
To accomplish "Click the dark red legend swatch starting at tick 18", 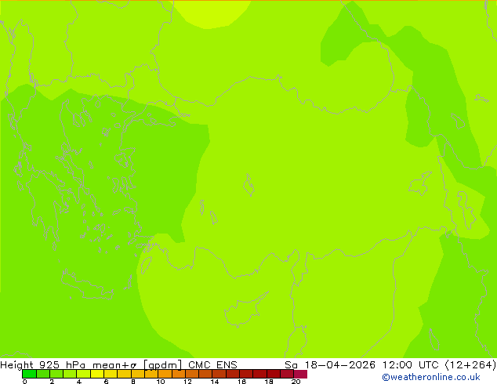I will 274,374.
